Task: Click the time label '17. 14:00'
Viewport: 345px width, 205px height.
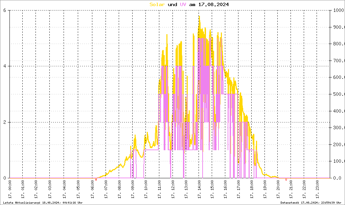Action: [199, 189]
